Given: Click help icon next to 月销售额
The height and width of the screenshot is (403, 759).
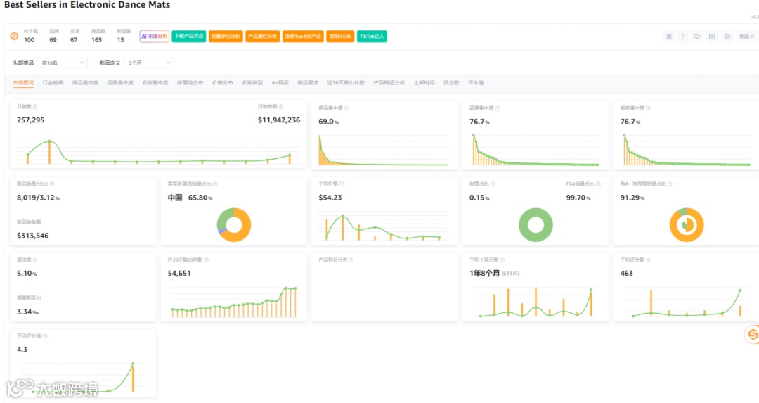Looking at the screenshot, I should pyautogui.click(x=281, y=107).
